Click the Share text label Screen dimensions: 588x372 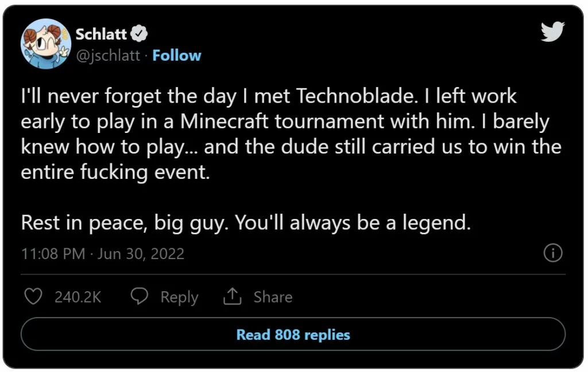pos(273,296)
